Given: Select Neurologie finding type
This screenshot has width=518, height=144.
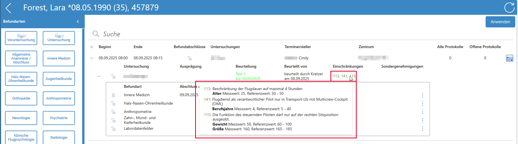Looking at the screenshot, I should click(x=21, y=118).
